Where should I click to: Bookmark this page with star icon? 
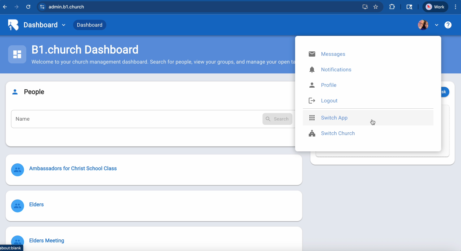(376, 7)
